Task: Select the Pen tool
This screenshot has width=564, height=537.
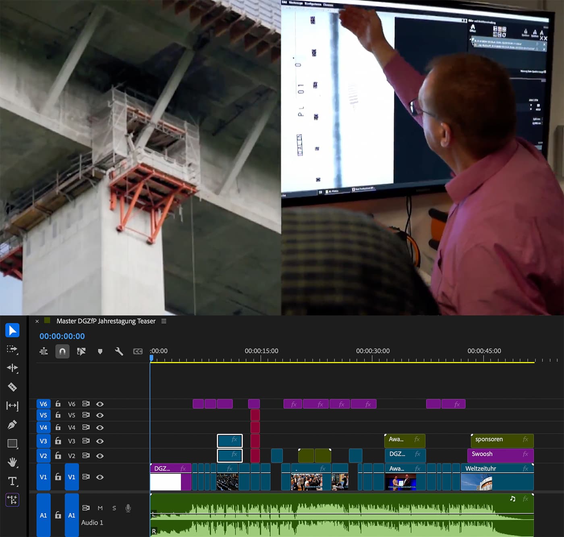Action: (12, 425)
